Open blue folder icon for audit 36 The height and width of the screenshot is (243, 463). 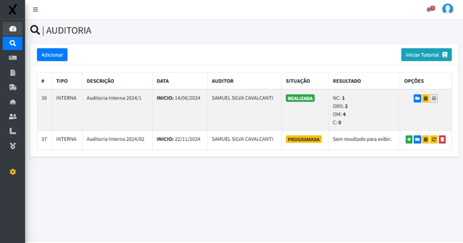[x=417, y=99]
